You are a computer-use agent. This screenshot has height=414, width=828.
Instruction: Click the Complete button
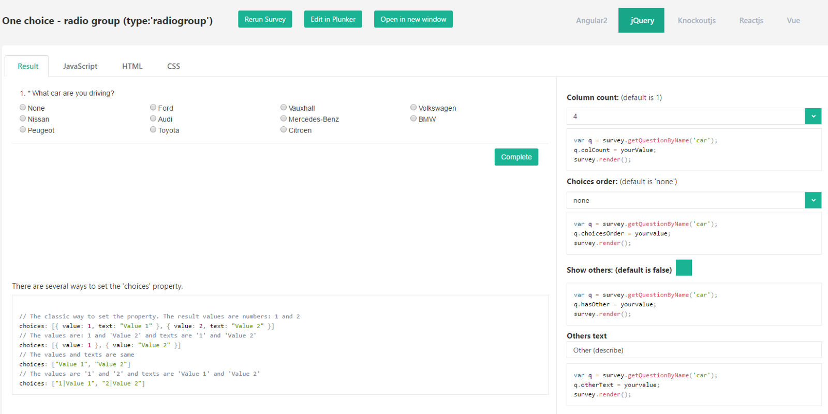pos(516,157)
